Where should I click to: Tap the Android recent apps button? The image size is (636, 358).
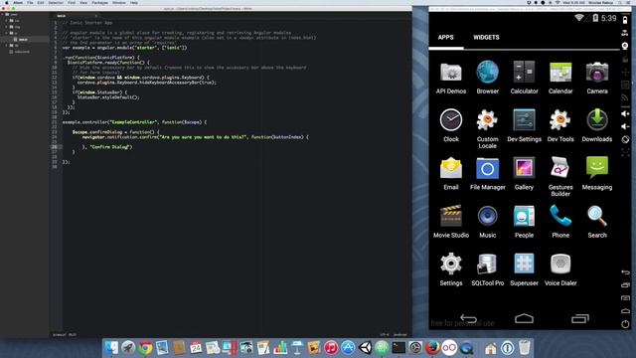(580, 318)
